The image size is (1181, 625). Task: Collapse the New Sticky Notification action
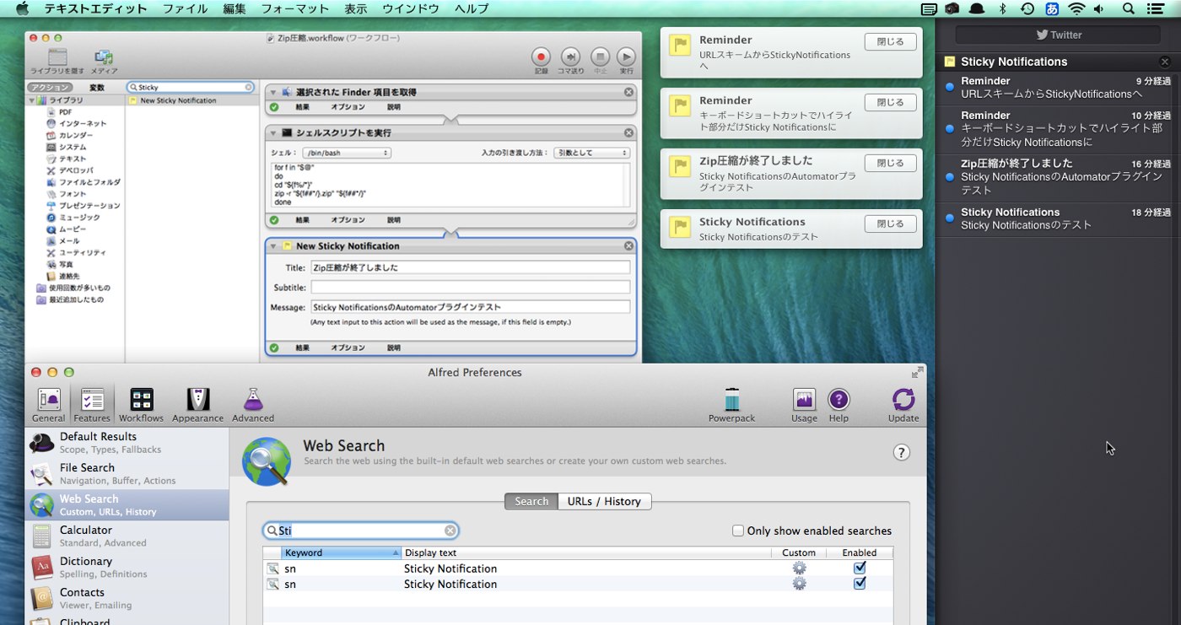coord(275,246)
